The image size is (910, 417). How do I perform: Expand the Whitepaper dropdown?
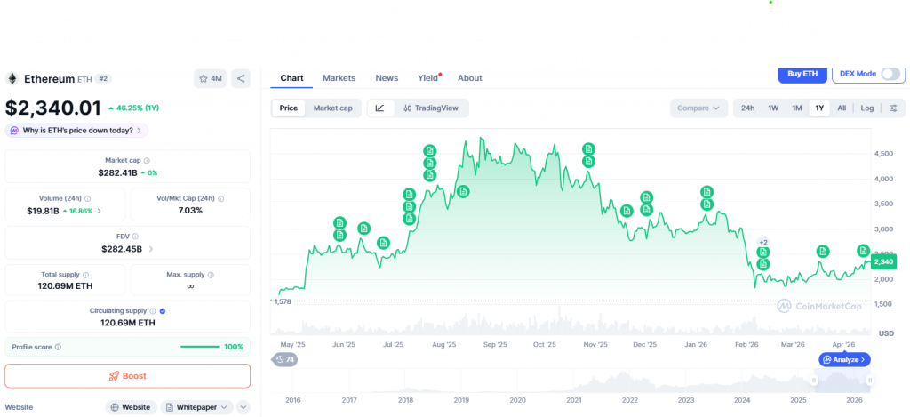click(x=196, y=407)
